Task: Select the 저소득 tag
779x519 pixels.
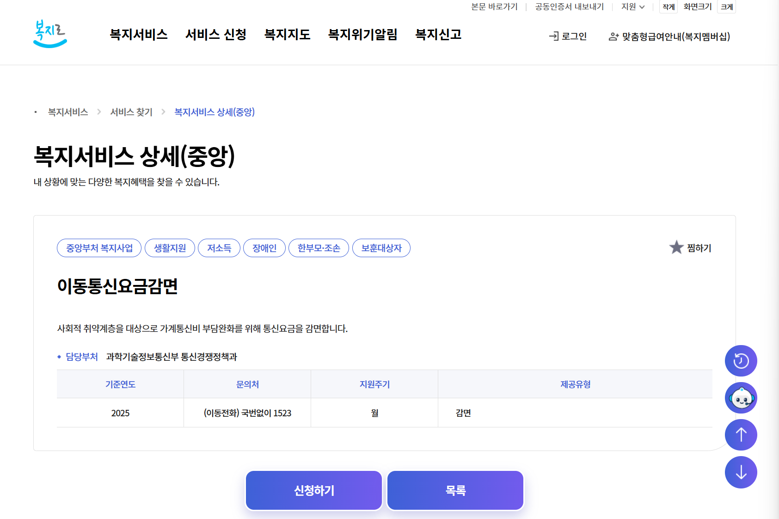Action: (x=219, y=248)
